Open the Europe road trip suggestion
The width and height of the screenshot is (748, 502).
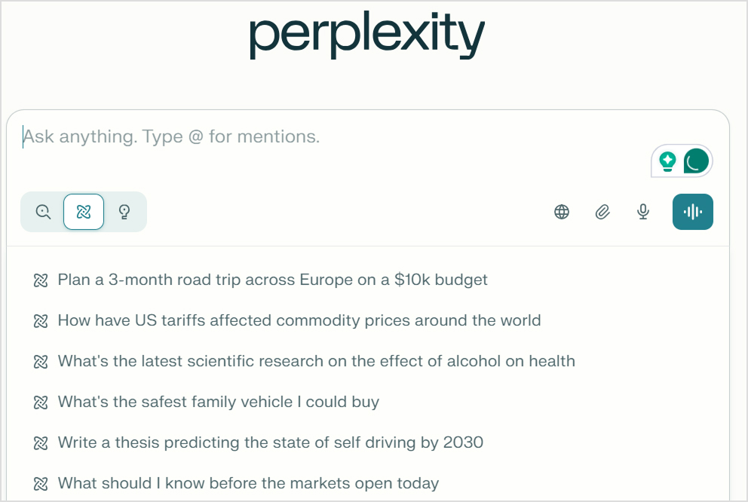272,280
